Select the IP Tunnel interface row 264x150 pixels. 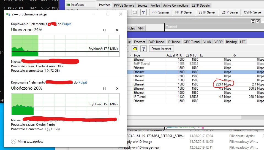[x=195, y=97]
